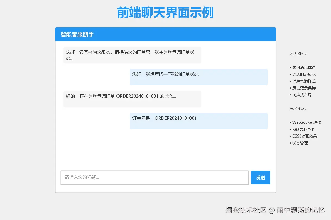Click the user bubble 订单号是：ORDER20240101001
Image resolution: width=331 pixels, height=220 pixels.
[x=199, y=121]
